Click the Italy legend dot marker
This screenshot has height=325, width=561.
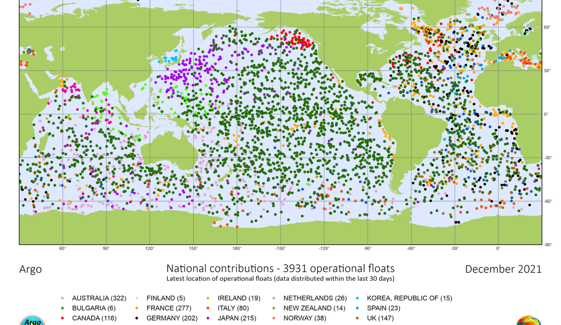click(x=208, y=308)
